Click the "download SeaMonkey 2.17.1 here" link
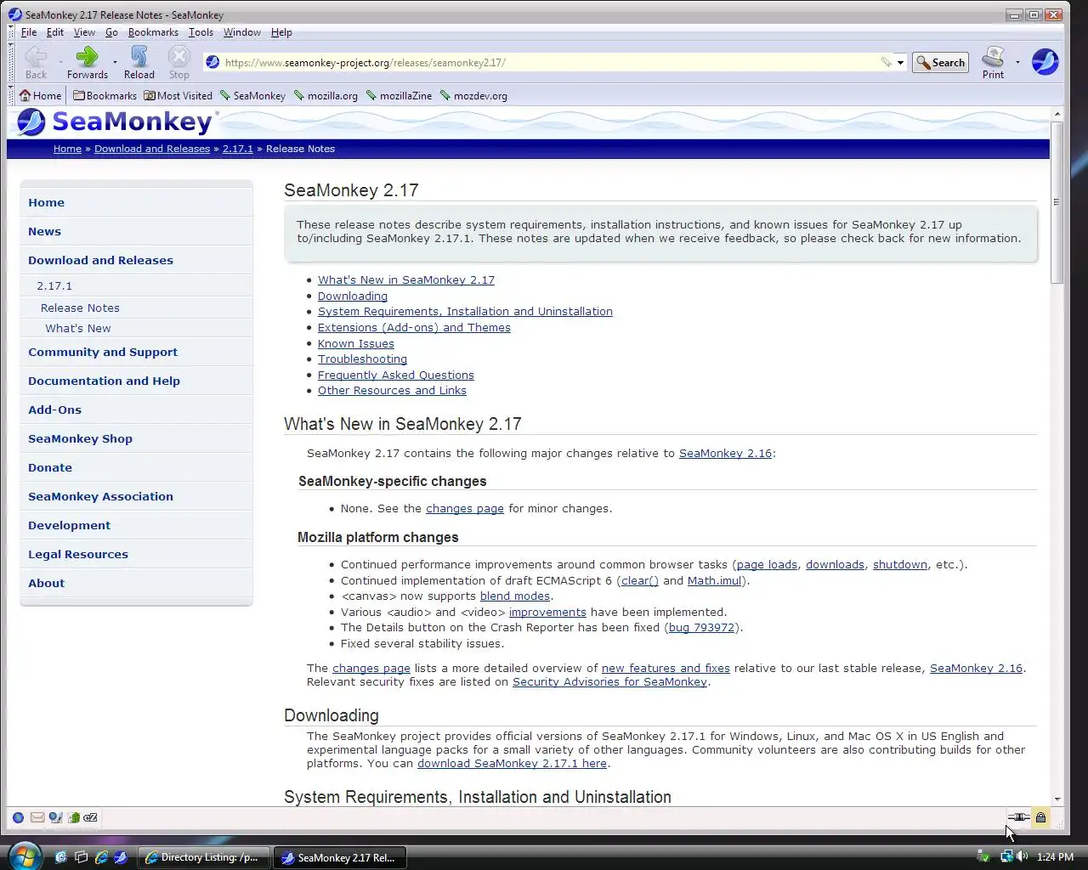This screenshot has width=1088, height=870. [512, 763]
